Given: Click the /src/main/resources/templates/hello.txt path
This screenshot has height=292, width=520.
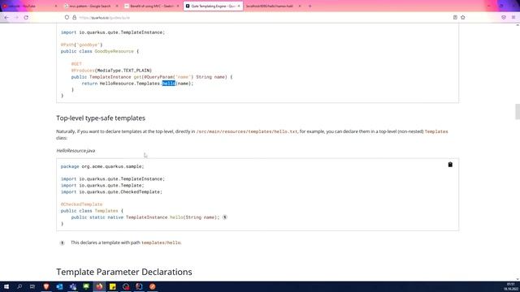Looking at the screenshot, I should pos(247,131).
